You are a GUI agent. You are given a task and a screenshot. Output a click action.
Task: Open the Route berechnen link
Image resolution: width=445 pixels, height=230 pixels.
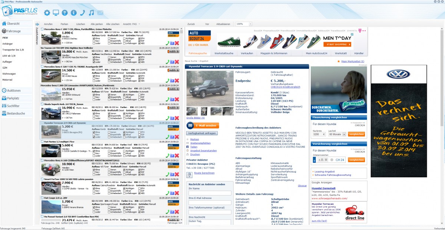(204, 173)
